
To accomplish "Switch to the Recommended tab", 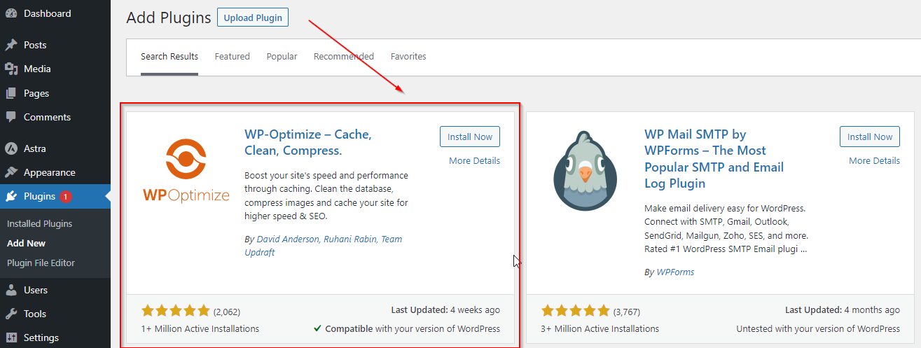I will [x=344, y=57].
